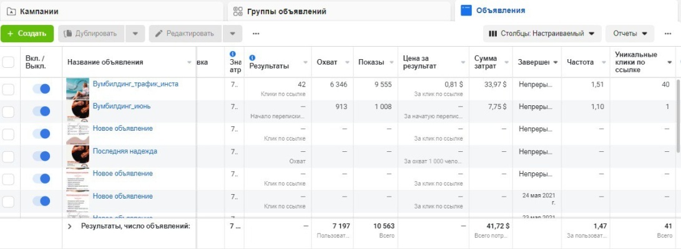
Task: Click the Дублировать button
Action: tap(91, 34)
